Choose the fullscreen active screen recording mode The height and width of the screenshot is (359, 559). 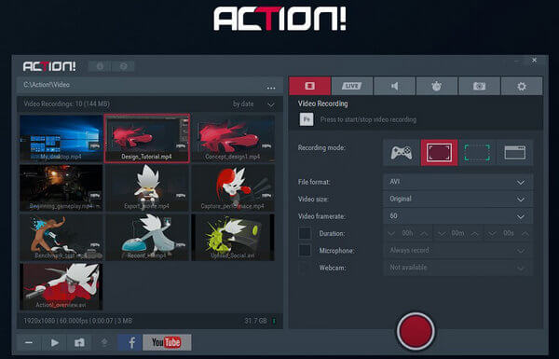point(439,153)
